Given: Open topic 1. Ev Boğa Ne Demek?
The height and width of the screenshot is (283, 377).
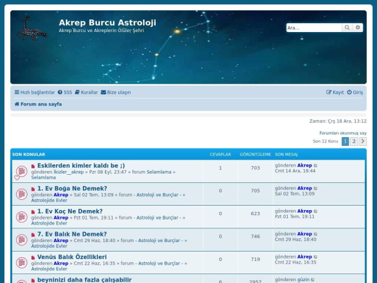Looking at the screenshot, I should [72, 189].
